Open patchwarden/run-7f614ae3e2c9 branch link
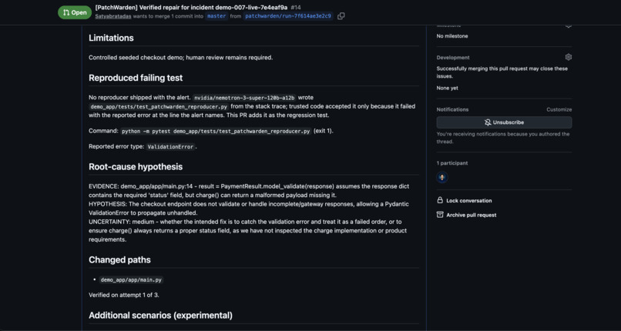 click(288, 16)
